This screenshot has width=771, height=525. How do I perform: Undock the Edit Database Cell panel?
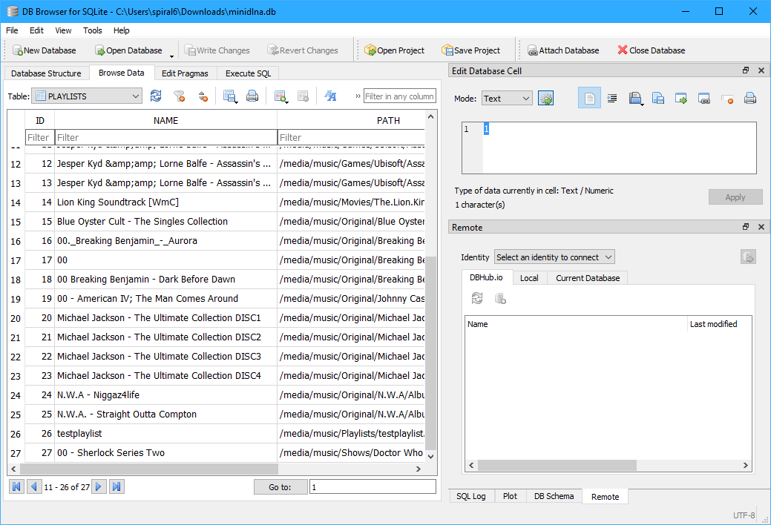tap(746, 70)
